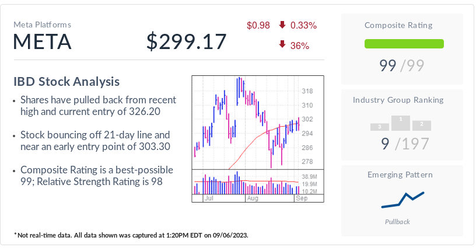Screen dimensions: 476x251
Task: Click the 9/197 group ranking value
Action: coord(405,143)
